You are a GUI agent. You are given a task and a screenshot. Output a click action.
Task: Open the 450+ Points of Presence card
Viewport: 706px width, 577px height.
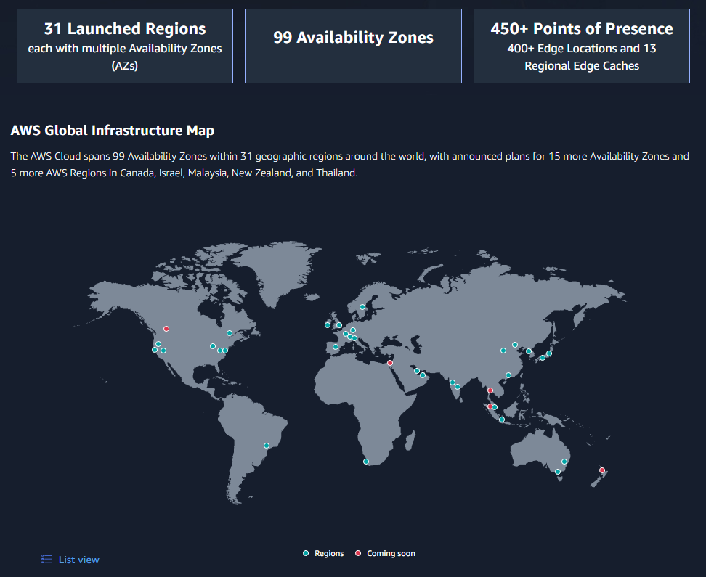click(x=582, y=46)
